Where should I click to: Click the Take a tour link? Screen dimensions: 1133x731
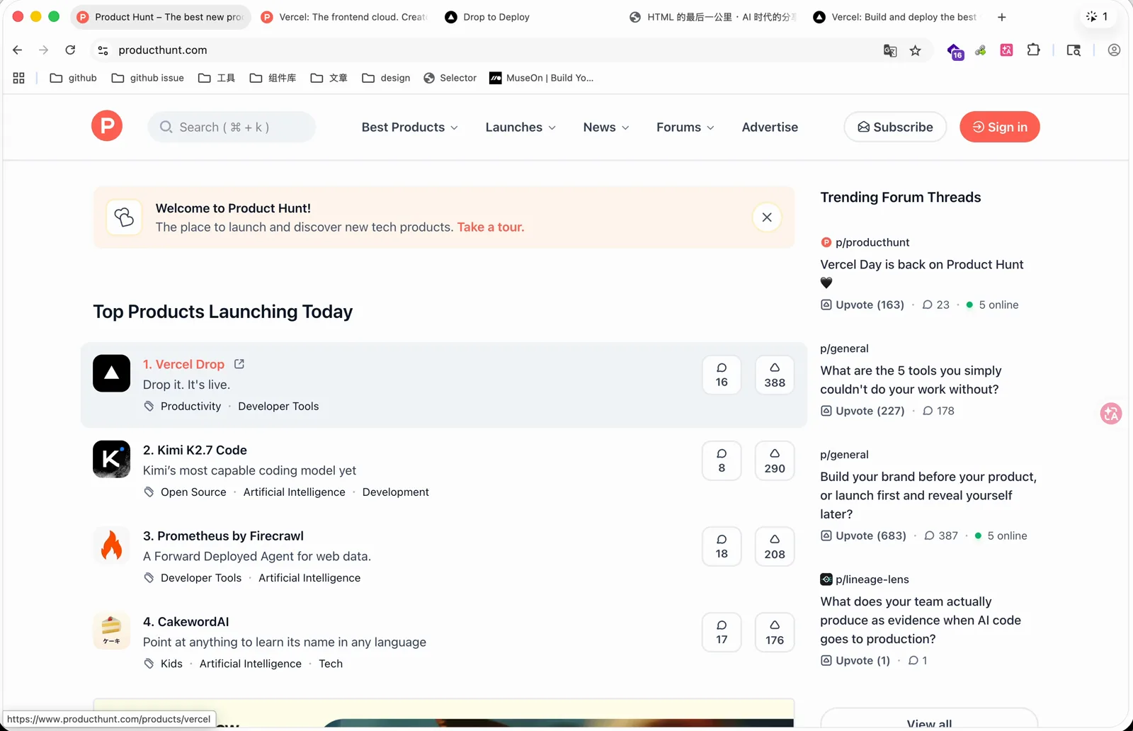click(491, 227)
